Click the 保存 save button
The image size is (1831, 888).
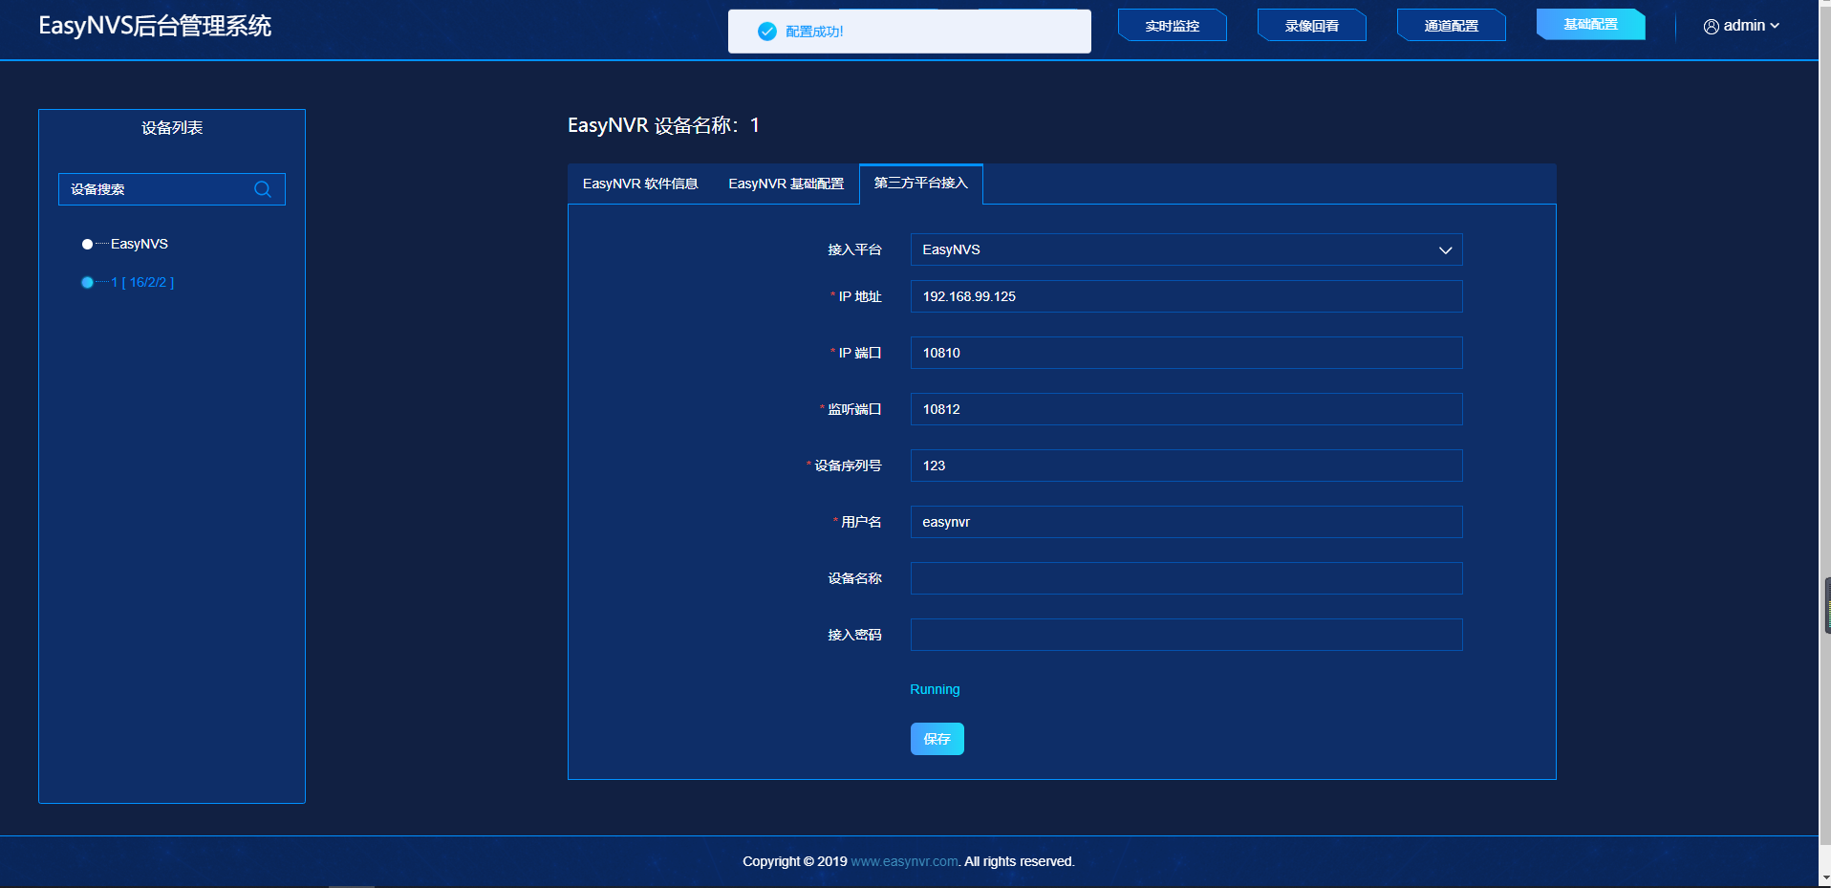pyautogui.click(x=937, y=739)
